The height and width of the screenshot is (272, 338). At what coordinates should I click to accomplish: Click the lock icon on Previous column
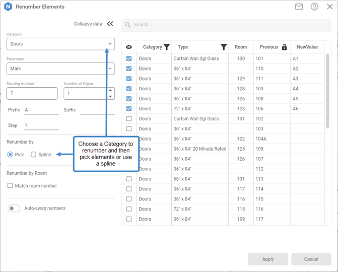[284, 47]
